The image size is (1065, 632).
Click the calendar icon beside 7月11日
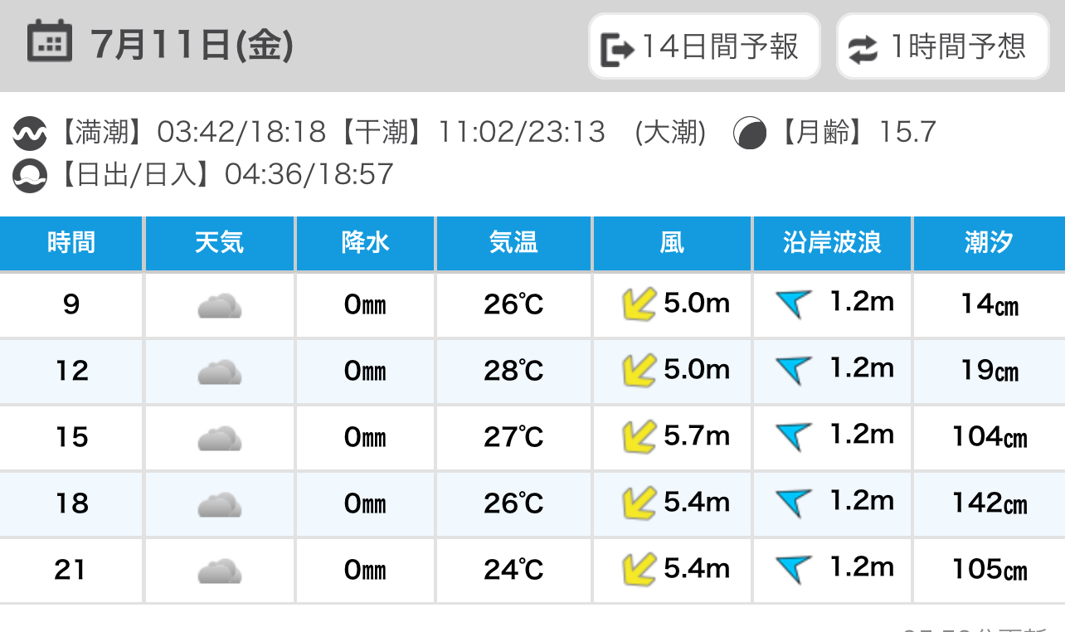pyautogui.click(x=50, y=42)
